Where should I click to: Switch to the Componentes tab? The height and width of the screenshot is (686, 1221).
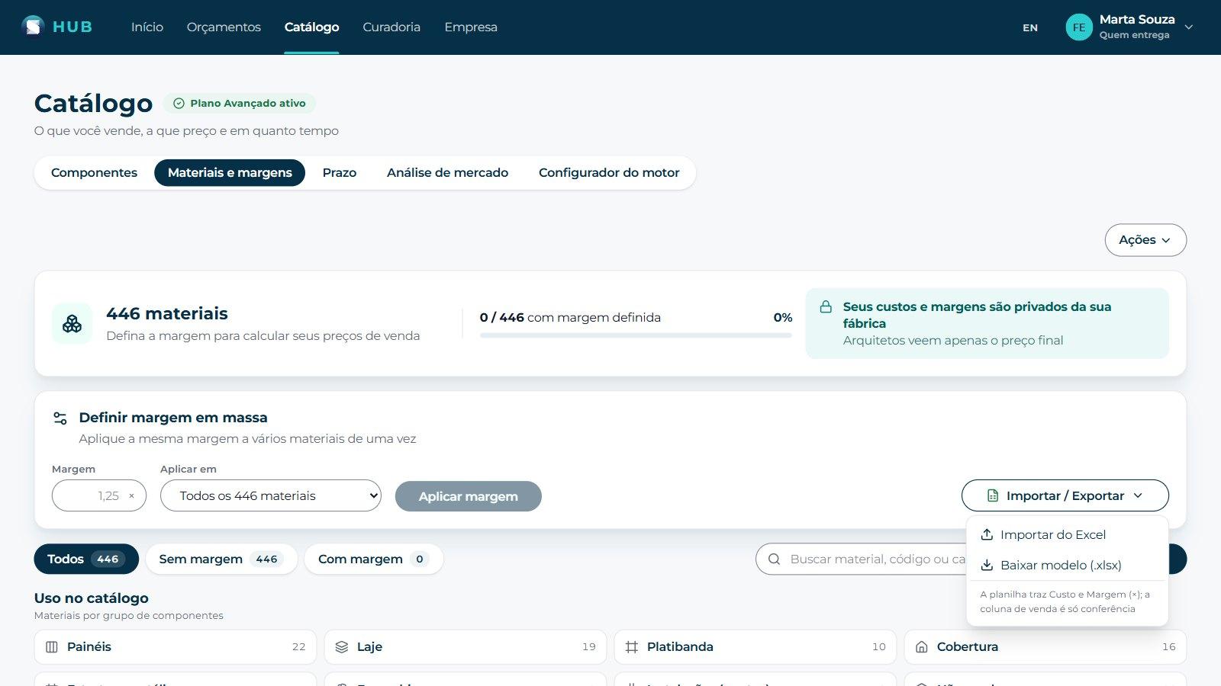94,173
